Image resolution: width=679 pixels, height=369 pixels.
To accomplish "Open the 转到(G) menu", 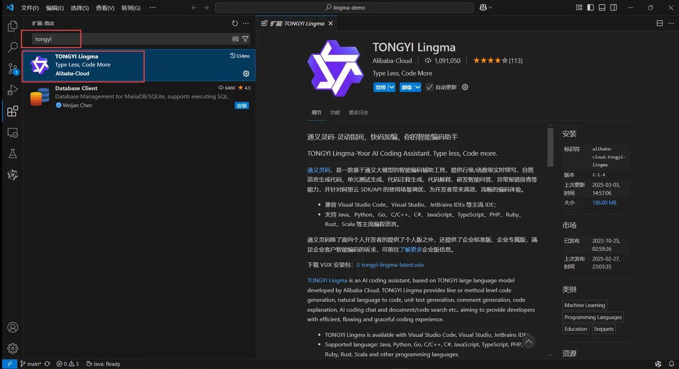I will [131, 8].
